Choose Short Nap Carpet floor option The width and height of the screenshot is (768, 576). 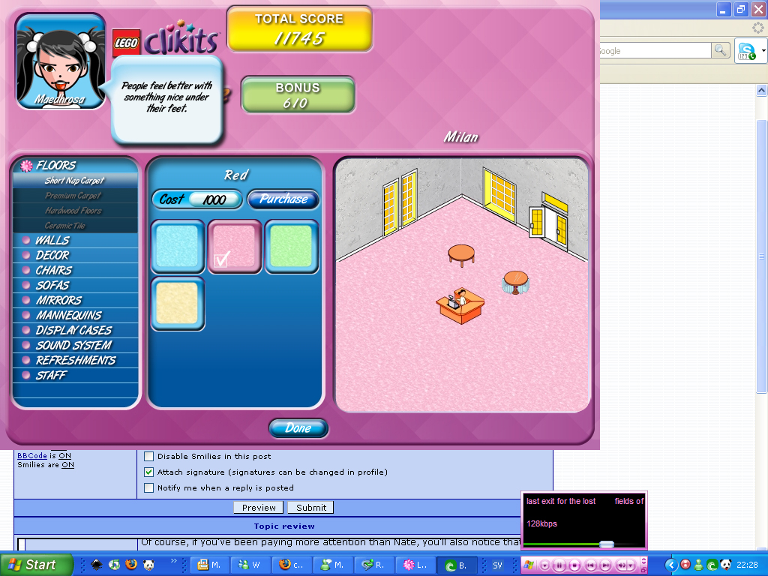click(76, 181)
